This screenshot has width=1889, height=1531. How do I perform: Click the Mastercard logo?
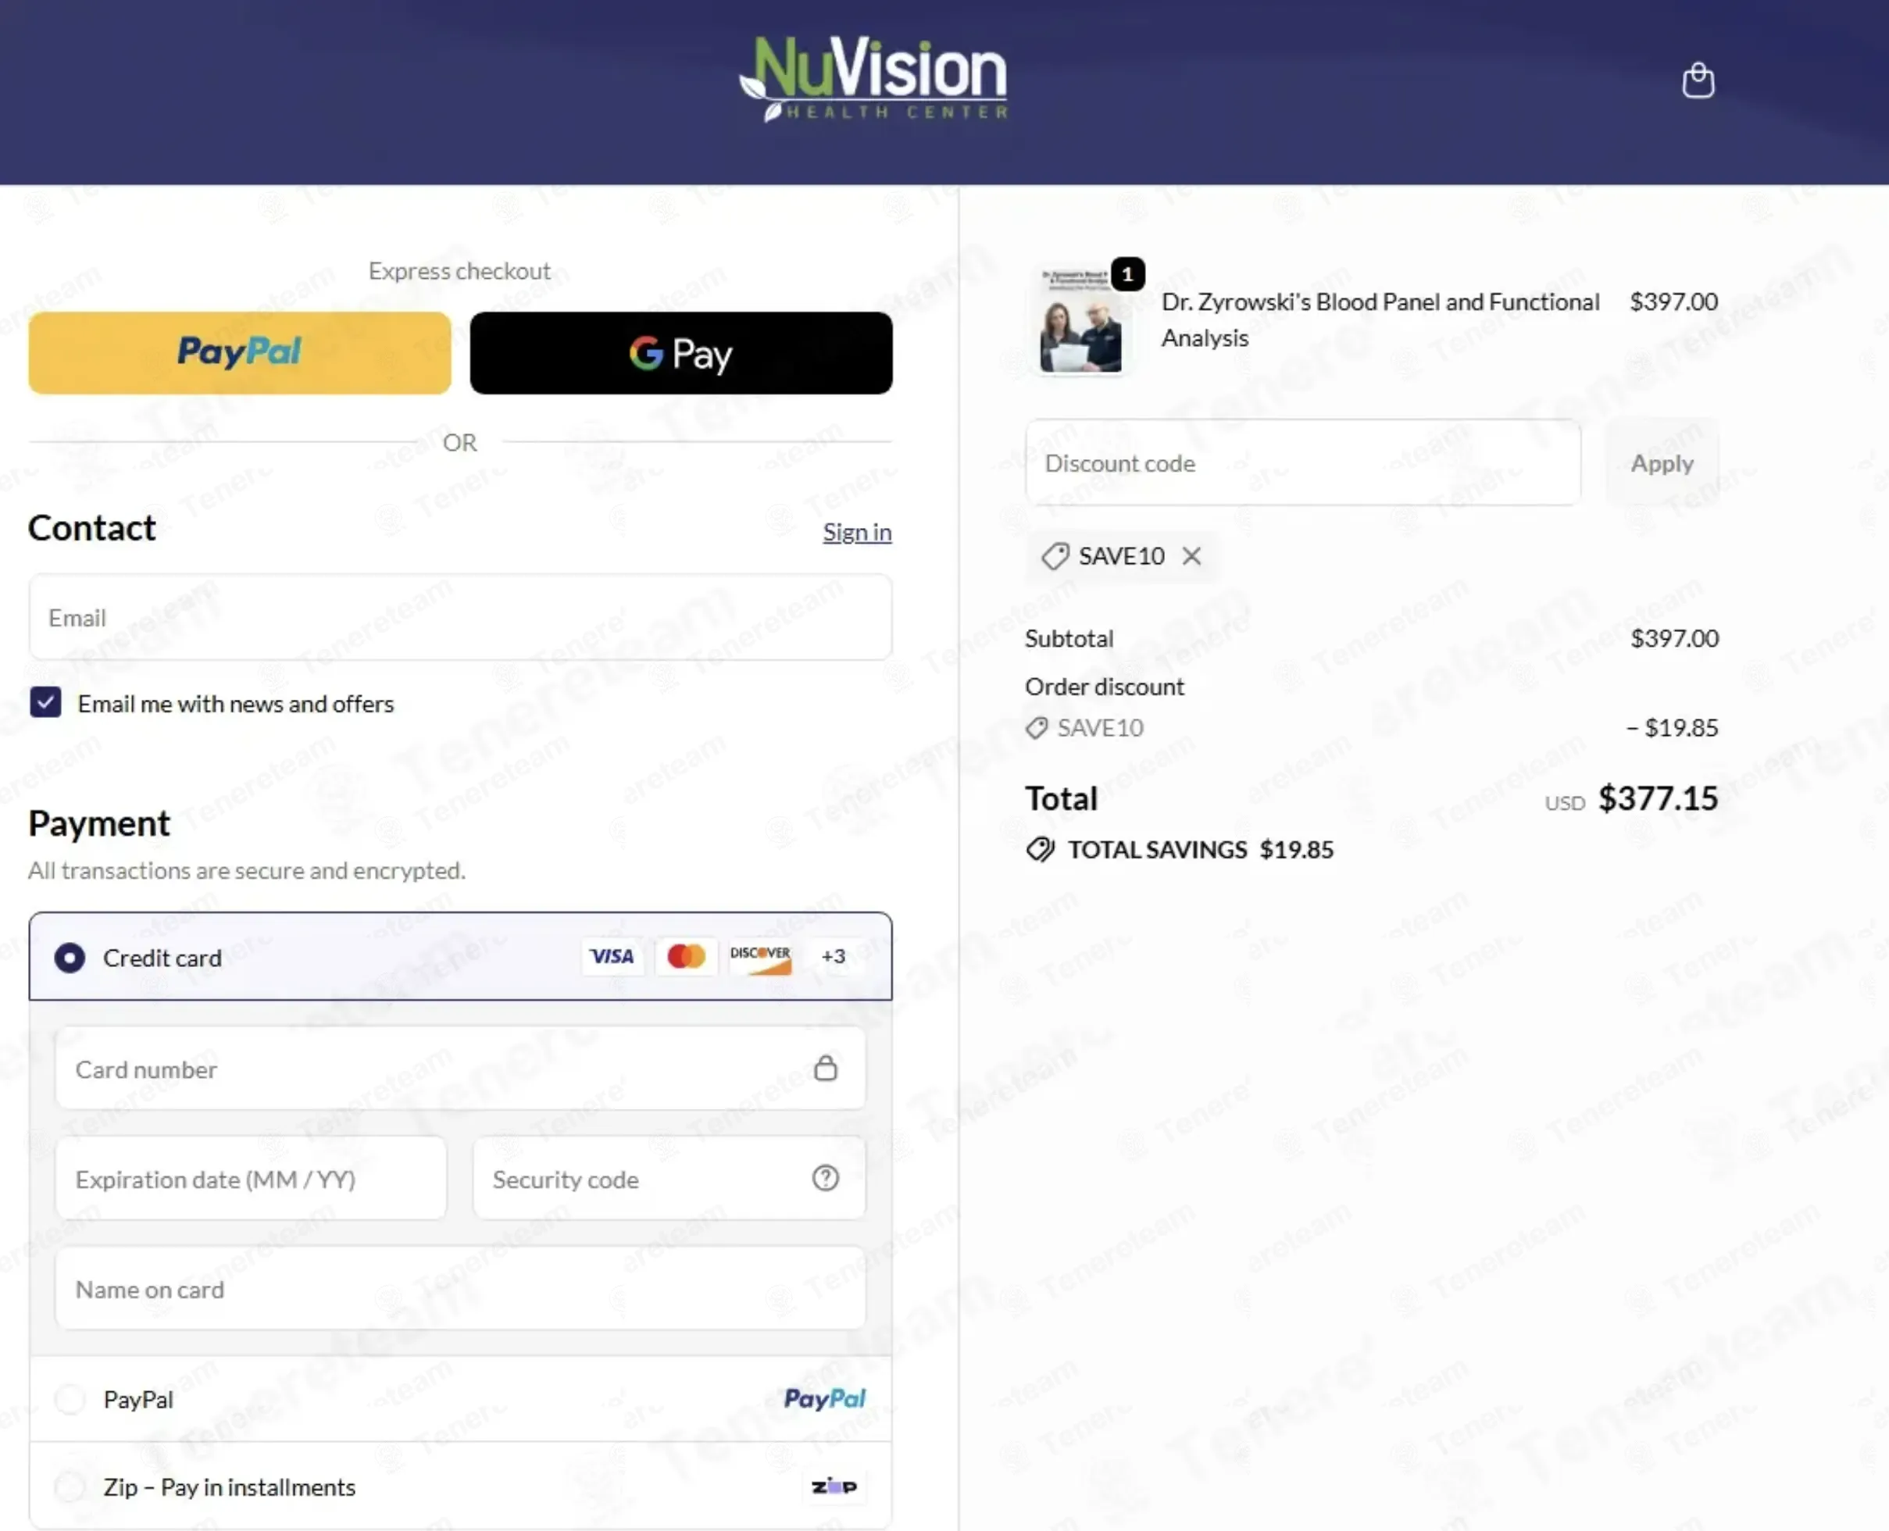click(x=686, y=957)
